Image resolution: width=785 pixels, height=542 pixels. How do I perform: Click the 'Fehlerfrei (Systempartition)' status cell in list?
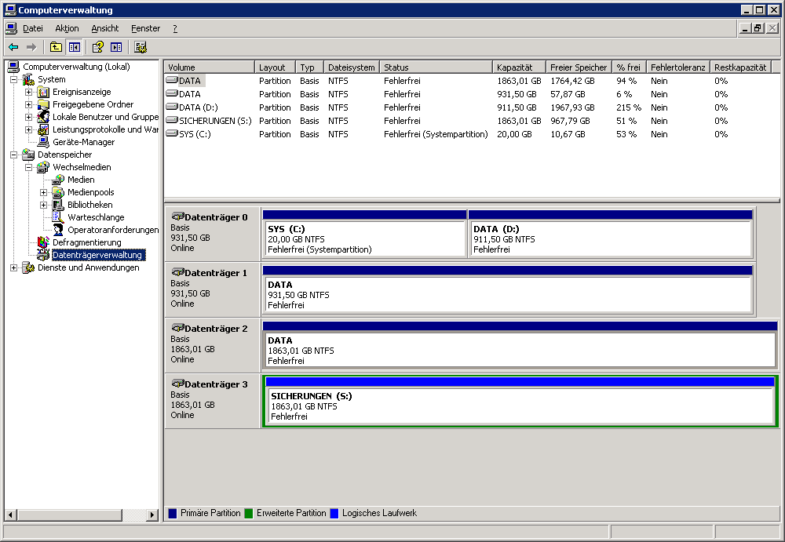pos(436,134)
